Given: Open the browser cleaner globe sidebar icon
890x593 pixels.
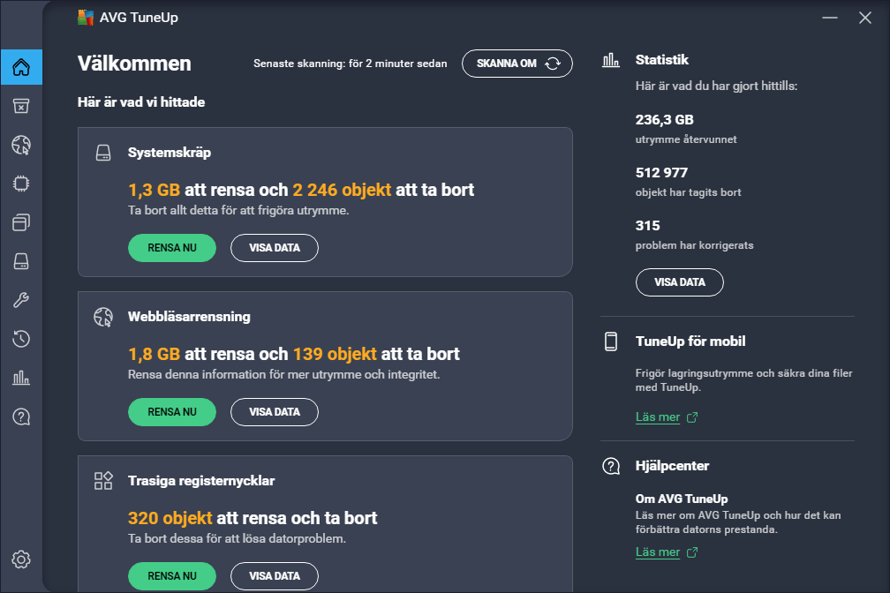Looking at the screenshot, I should pos(21,145).
